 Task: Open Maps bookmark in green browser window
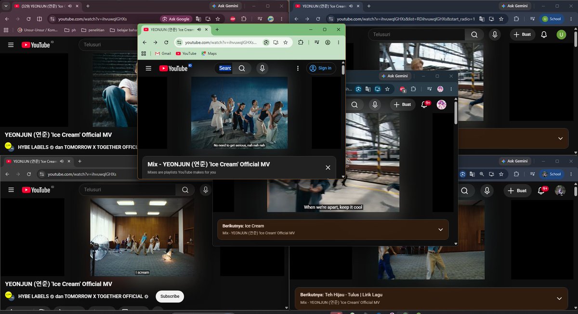pos(209,53)
